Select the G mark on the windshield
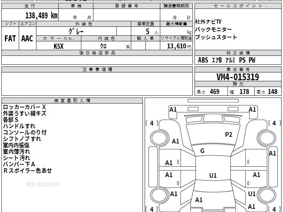 202,151
